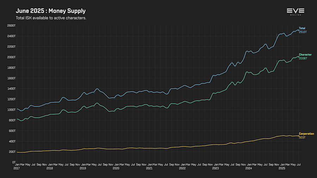The height and width of the screenshot is (178, 317).
Task: Click the 2600T y-axis label
Action: tap(11, 26)
